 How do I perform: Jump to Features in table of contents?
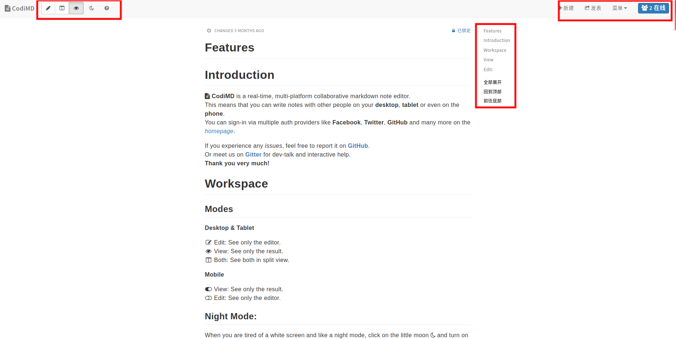[493, 31]
